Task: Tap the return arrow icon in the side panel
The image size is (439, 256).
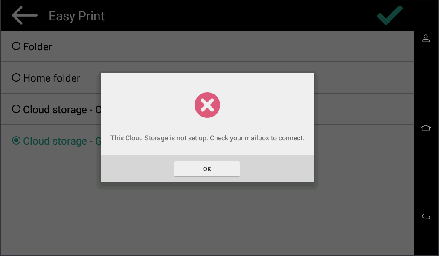Action: tap(426, 216)
